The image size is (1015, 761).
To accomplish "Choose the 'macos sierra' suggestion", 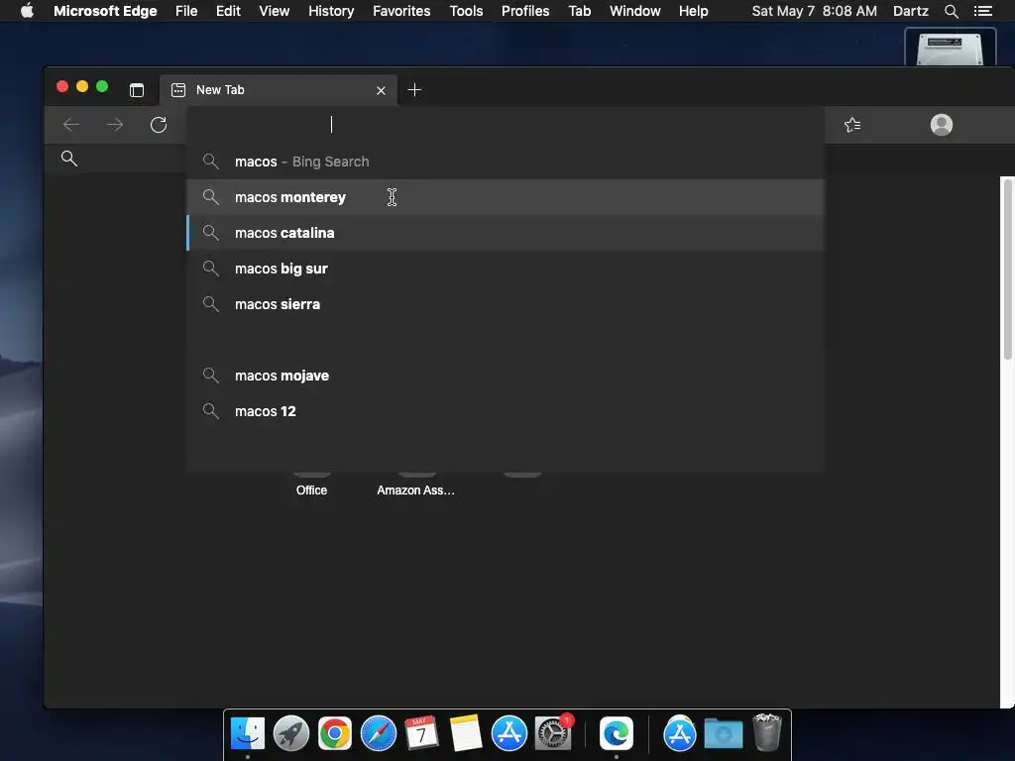I will tap(505, 304).
